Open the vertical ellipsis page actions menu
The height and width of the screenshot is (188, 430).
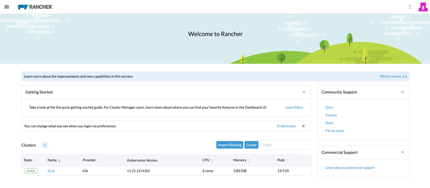pyautogui.click(x=410, y=7)
